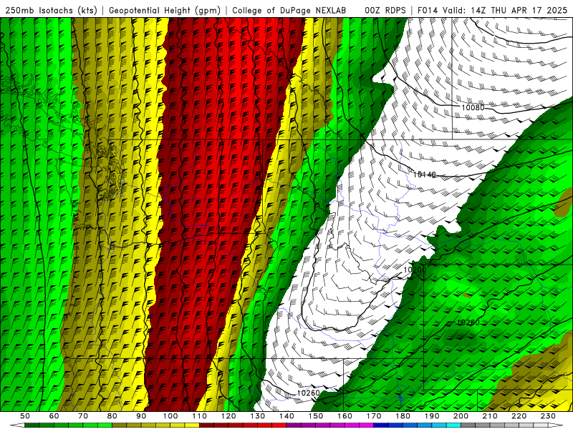Click the 210 knot color bar label
The width and height of the screenshot is (573, 429).
tap(490, 416)
